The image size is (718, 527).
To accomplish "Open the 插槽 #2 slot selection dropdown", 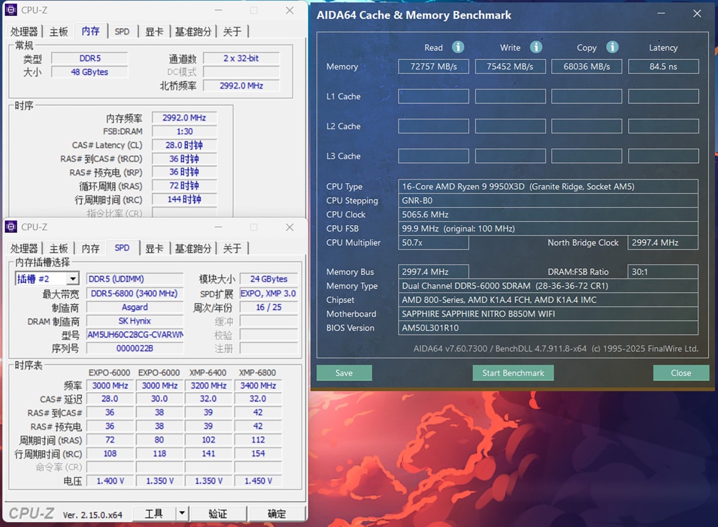I will click(73, 279).
